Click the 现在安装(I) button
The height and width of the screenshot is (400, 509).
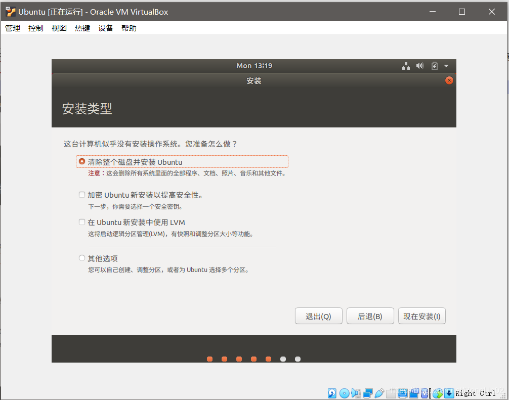421,316
